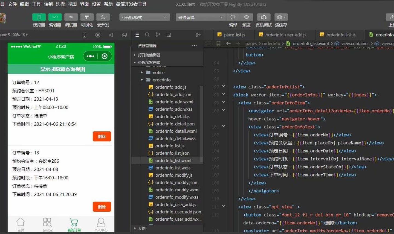394x234 pixels.
Task: Collapse the sidebar panel icon
Action: point(198,35)
